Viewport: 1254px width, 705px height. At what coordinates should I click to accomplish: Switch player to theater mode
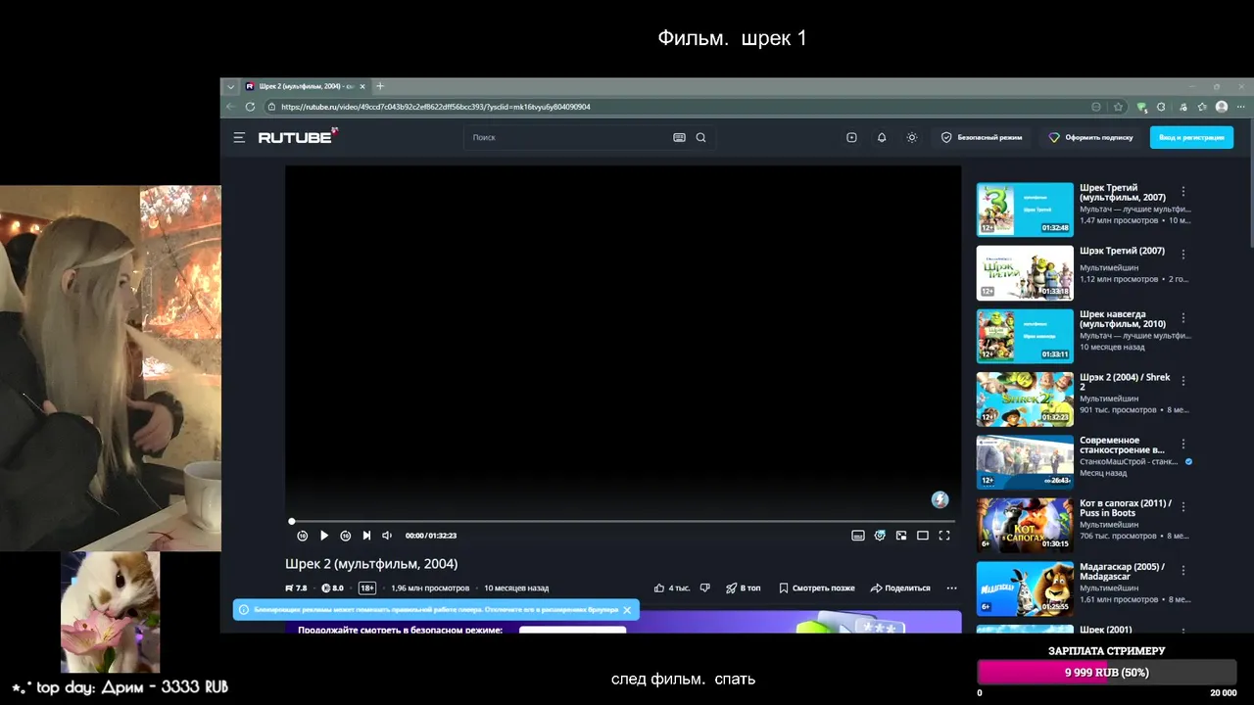click(923, 536)
